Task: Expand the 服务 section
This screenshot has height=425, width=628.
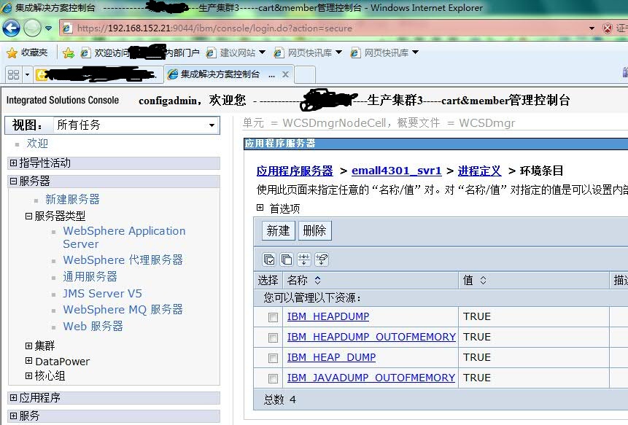Action: click(14, 416)
